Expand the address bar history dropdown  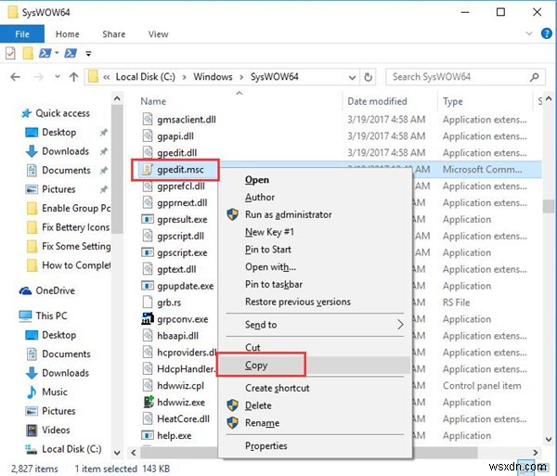pos(352,77)
